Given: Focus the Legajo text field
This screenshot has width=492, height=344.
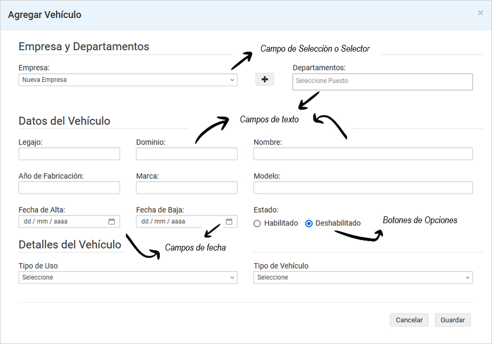Looking at the screenshot, I should coord(69,154).
